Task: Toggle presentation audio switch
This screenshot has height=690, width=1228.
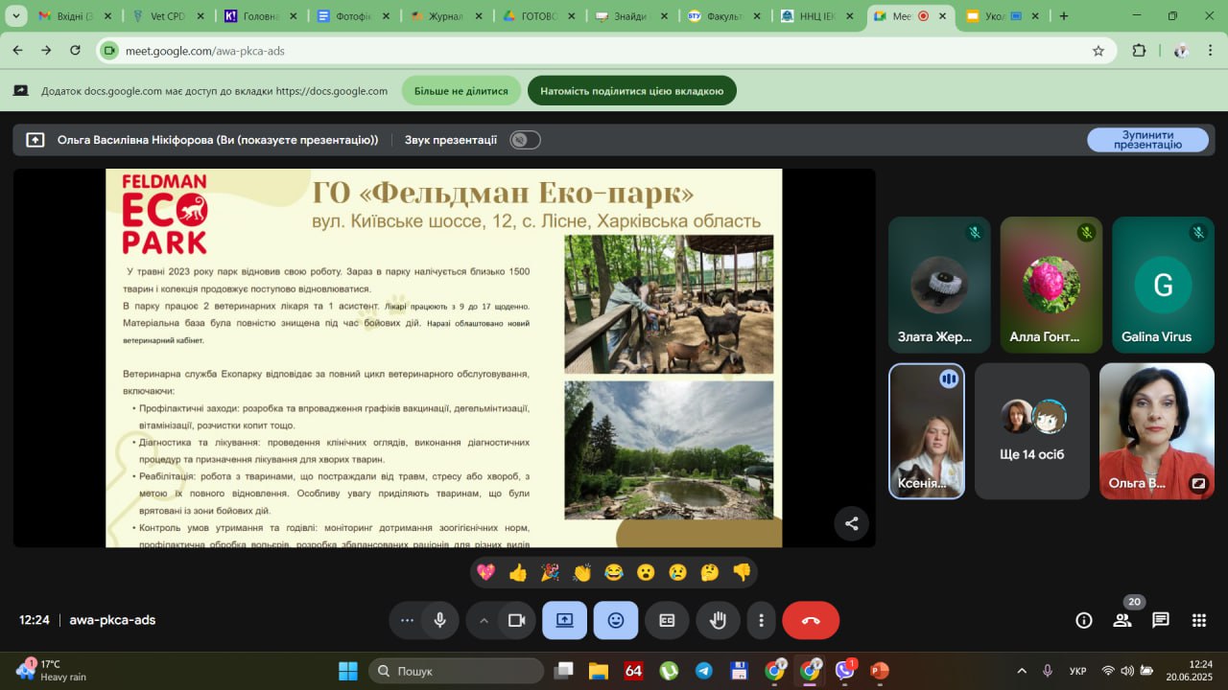Action: point(525,140)
